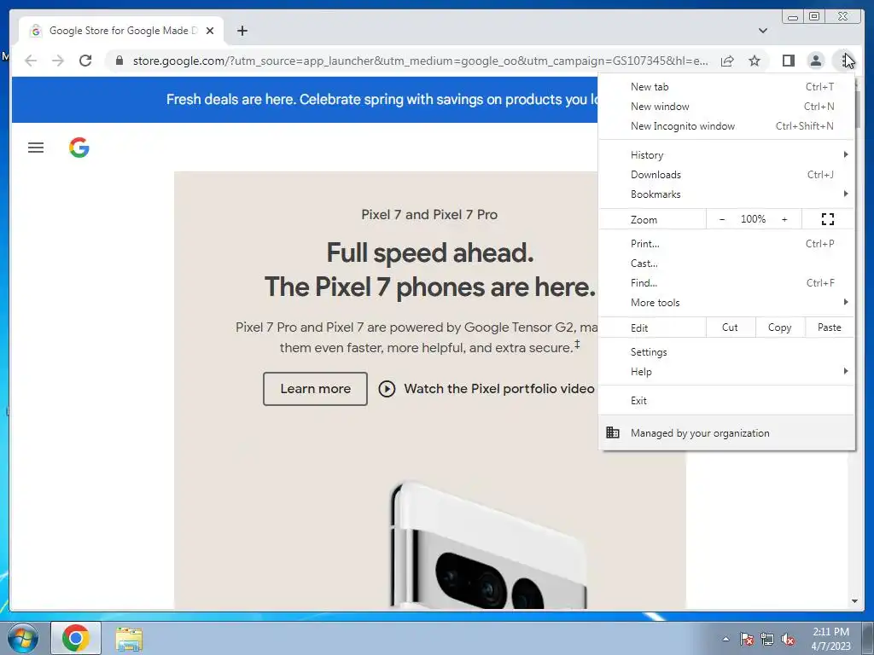Screen dimensions: 874x655
Task: Click the Learn more button
Action: click(315, 389)
